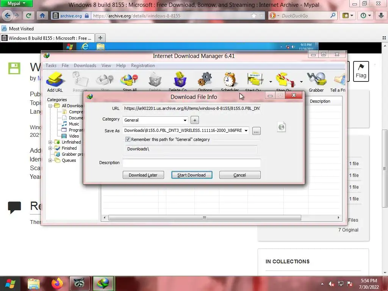Select the Music category
The width and height of the screenshot is (388, 291).
(x=70, y=124)
